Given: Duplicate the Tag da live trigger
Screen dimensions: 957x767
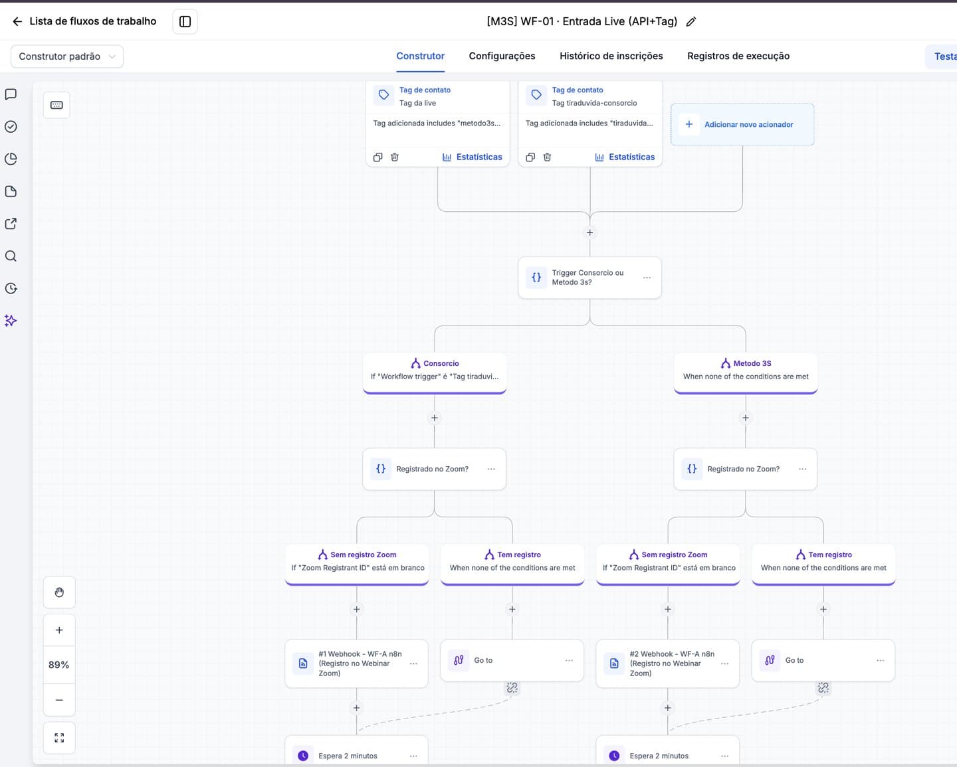Looking at the screenshot, I should (x=377, y=157).
